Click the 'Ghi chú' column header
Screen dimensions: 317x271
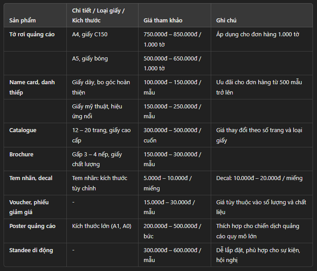pos(226,21)
